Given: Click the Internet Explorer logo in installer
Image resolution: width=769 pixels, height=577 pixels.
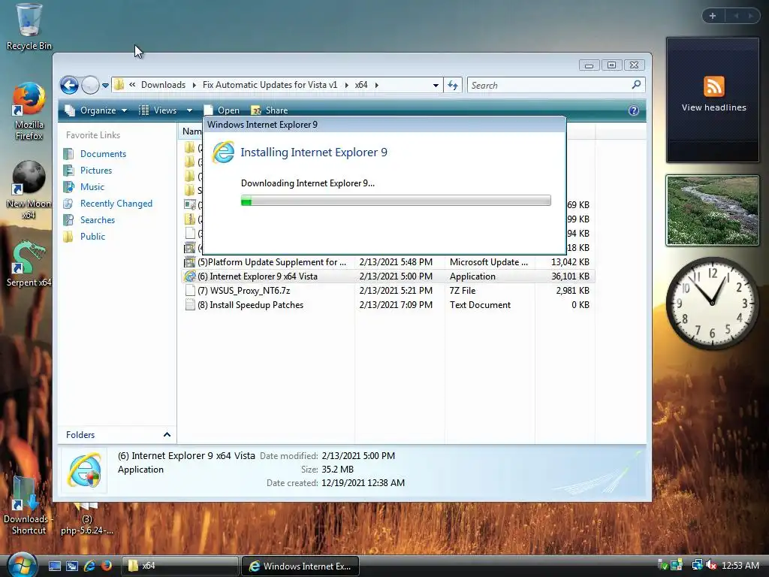Looking at the screenshot, I should click(x=223, y=152).
